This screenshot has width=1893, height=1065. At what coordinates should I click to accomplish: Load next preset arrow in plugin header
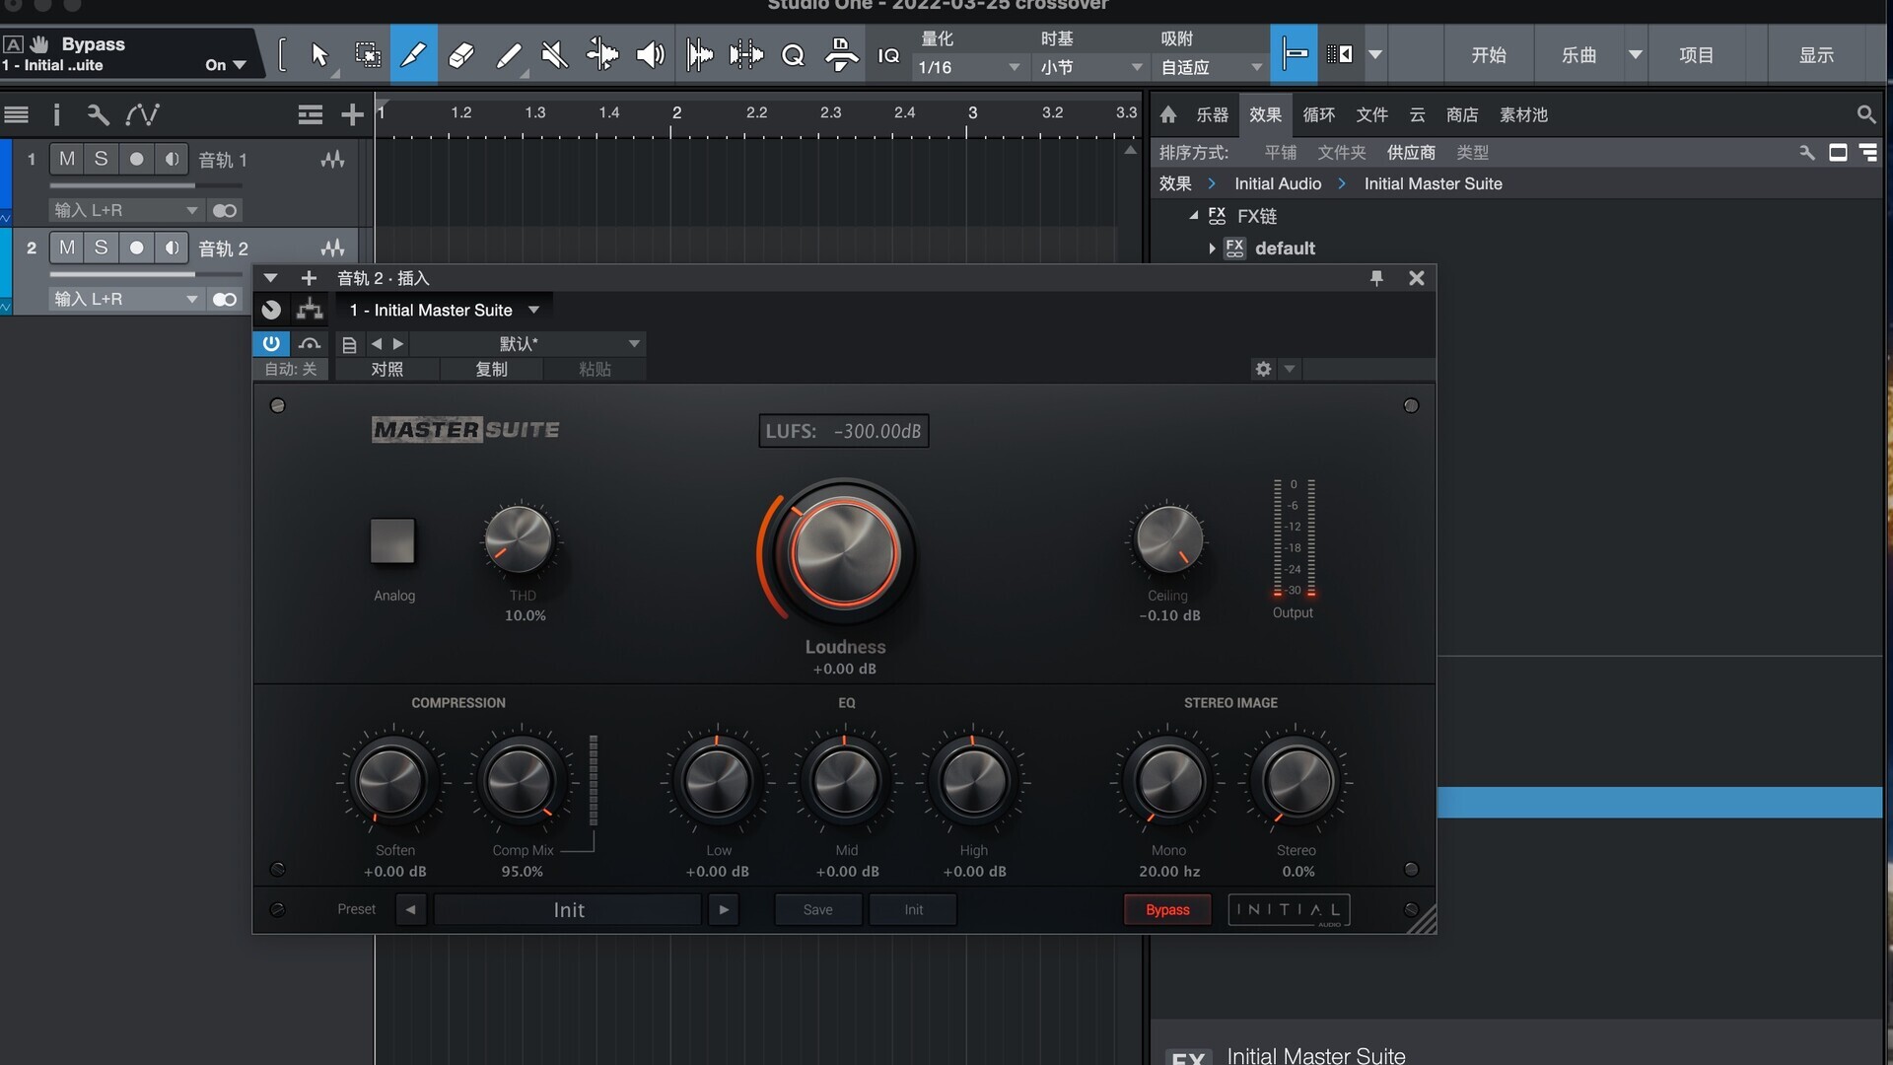[x=398, y=344]
